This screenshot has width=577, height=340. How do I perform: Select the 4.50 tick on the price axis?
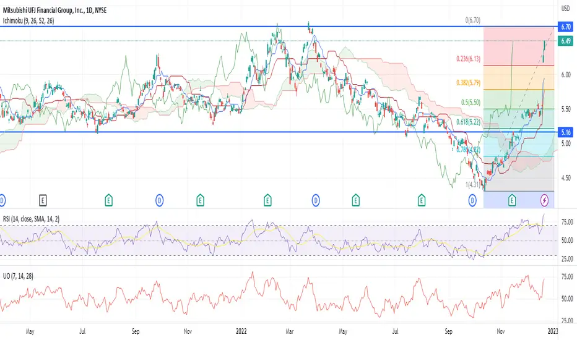[x=566, y=178]
